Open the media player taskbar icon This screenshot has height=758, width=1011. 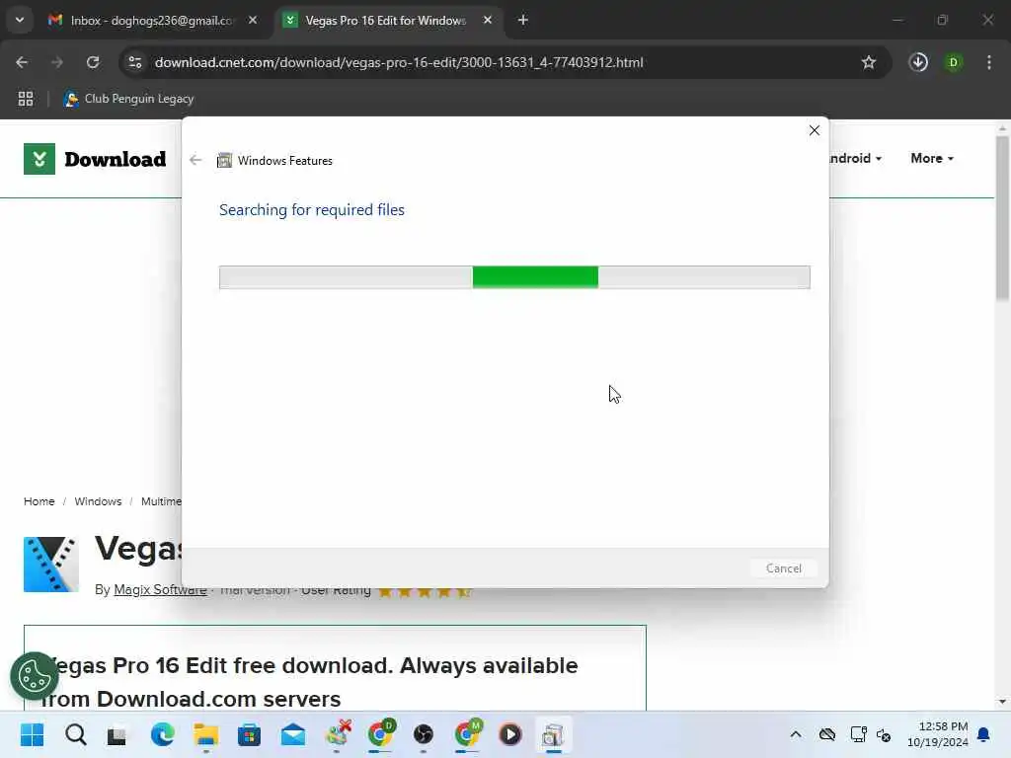coord(510,734)
